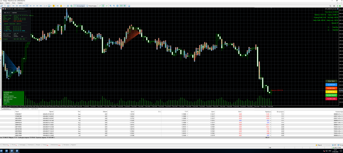
Task: Open the Статьи terminal tab
Action: (45, 145)
